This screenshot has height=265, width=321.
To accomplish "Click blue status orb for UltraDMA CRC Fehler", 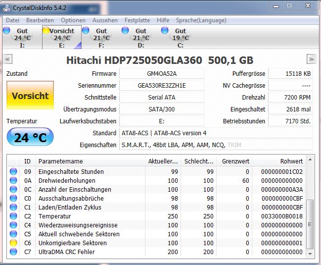I will click(x=13, y=252).
